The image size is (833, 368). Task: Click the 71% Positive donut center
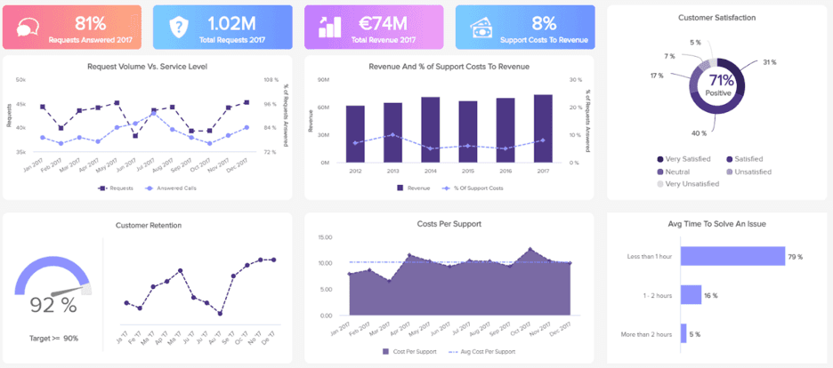pyautogui.click(x=717, y=86)
